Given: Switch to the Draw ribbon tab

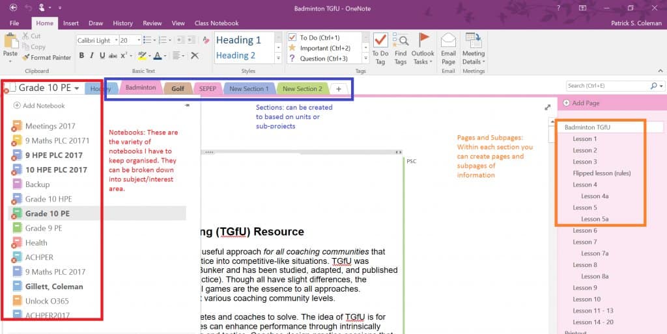Looking at the screenshot, I should [96, 23].
